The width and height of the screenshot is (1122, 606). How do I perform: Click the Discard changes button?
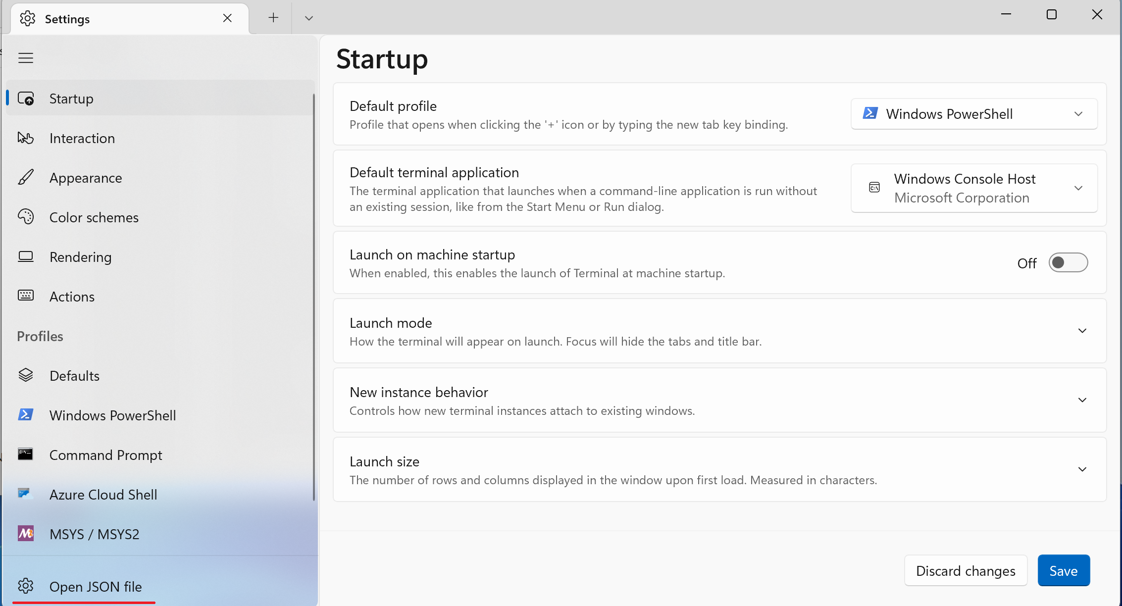point(965,571)
